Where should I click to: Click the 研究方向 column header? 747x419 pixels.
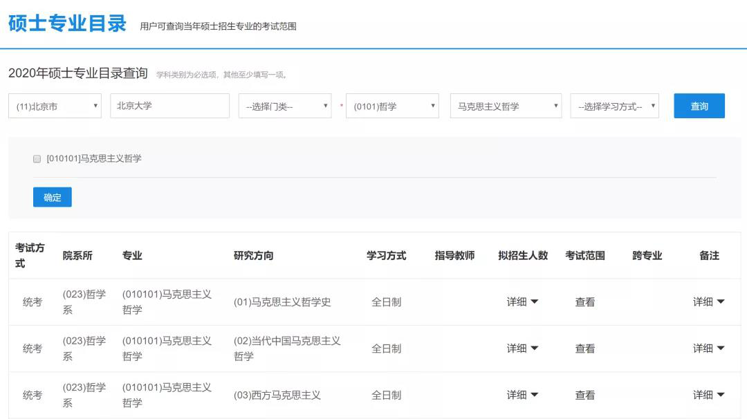(253, 256)
